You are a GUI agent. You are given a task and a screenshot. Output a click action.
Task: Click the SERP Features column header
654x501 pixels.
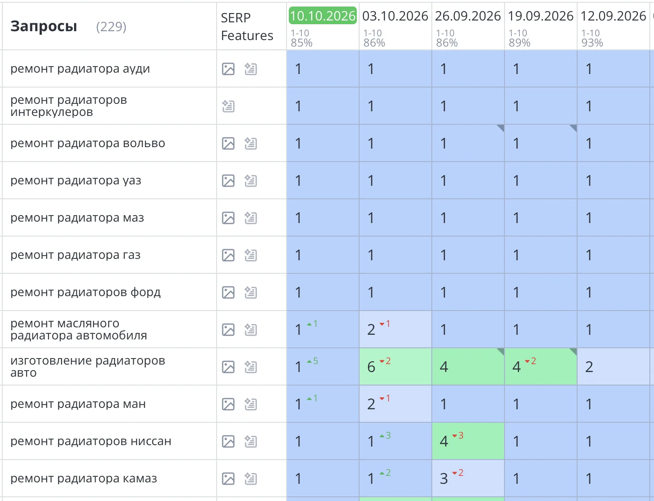[x=247, y=27]
